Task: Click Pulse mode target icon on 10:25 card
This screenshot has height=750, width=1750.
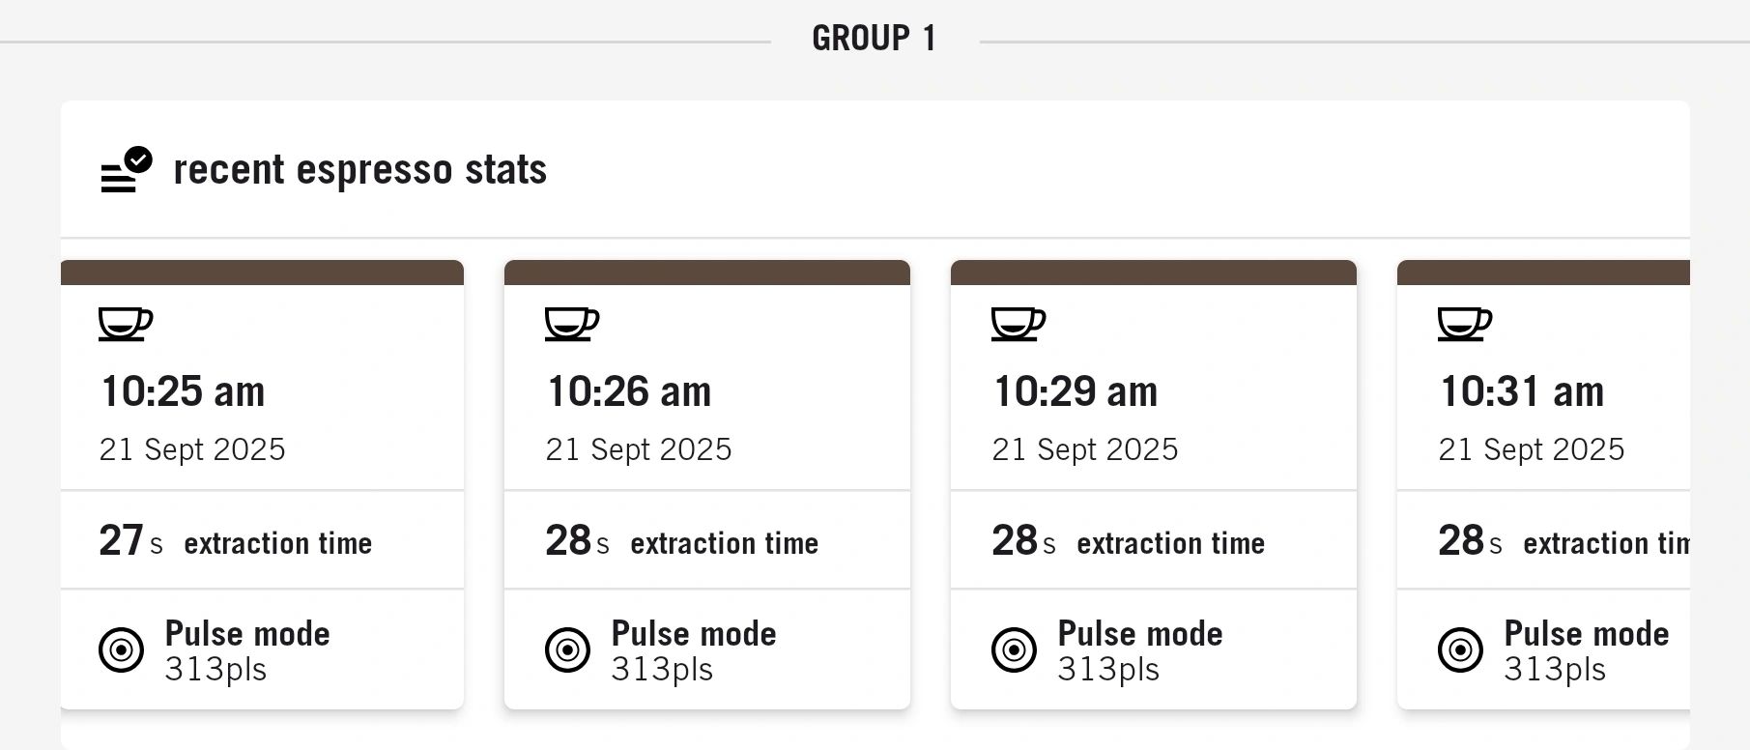Action: [x=122, y=650]
